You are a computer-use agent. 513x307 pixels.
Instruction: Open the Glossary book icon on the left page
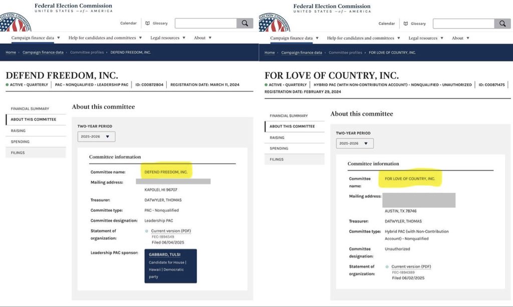(148, 23)
